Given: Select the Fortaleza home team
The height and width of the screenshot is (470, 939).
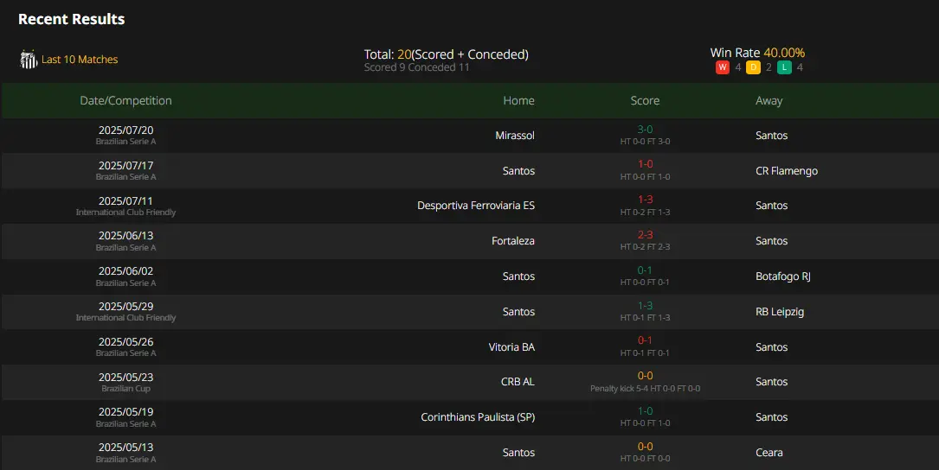Looking at the screenshot, I should tap(513, 240).
